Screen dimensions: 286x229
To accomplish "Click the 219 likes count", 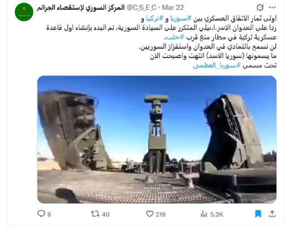I will [160, 214].
